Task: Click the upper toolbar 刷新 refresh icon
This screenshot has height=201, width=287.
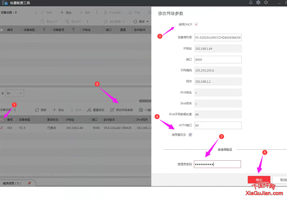Action: tap(43, 12)
